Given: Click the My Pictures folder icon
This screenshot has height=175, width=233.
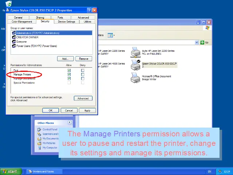Looking at the screenshot, I should pyautogui.click(x=39, y=143).
